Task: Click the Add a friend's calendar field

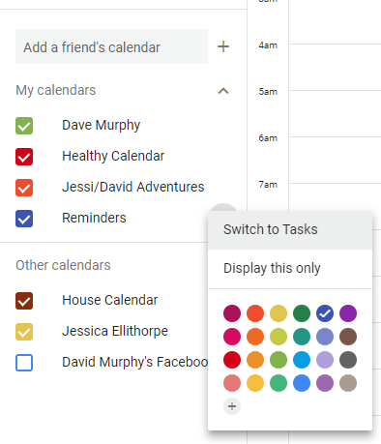Action: click(111, 46)
